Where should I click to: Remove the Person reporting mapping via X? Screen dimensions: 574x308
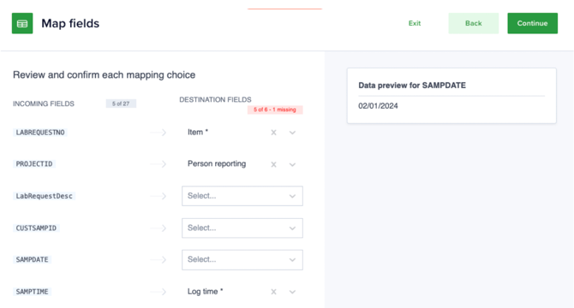point(273,164)
